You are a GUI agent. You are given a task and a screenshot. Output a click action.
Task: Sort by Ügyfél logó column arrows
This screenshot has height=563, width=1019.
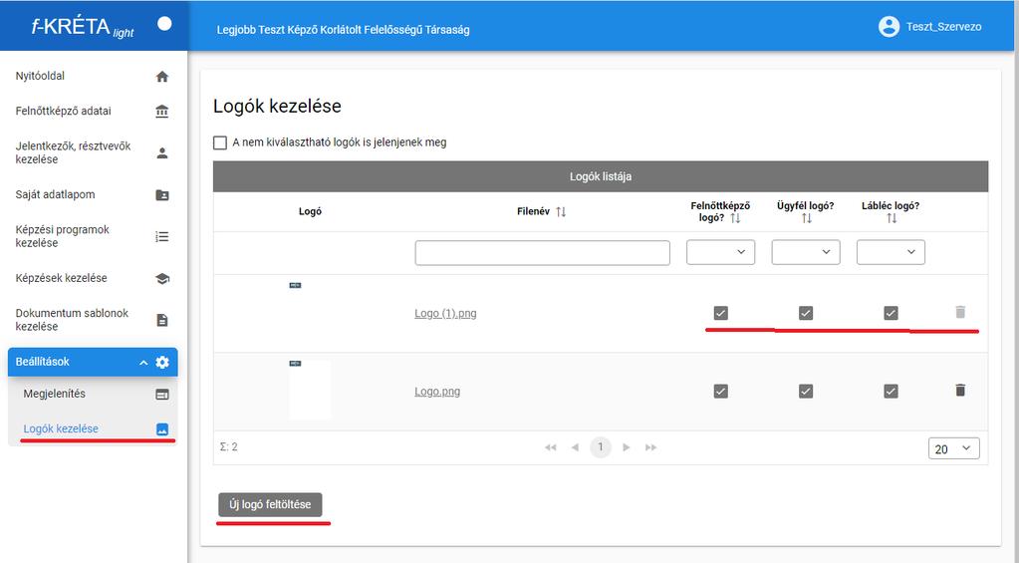click(x=807, y=218)
